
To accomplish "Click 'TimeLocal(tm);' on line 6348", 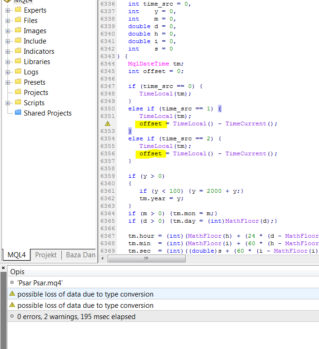I will 165,94.
